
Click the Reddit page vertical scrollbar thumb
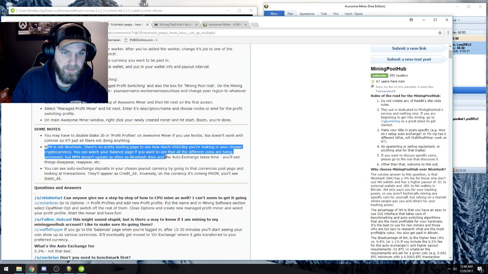click(450, 54)
